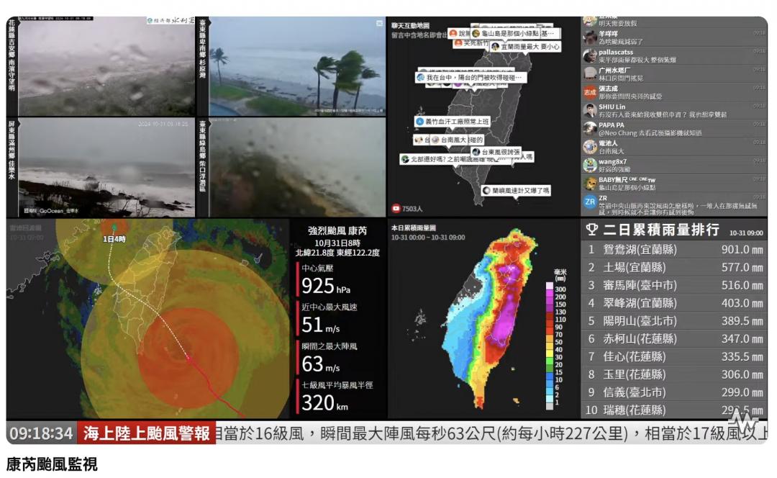777x478 pixels.
Task: Click 電池人's avatar next to 台南風大
Action: [x=589, y=147]
